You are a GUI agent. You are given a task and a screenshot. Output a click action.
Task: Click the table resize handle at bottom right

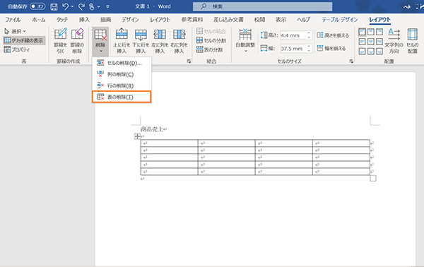[373, 178]
